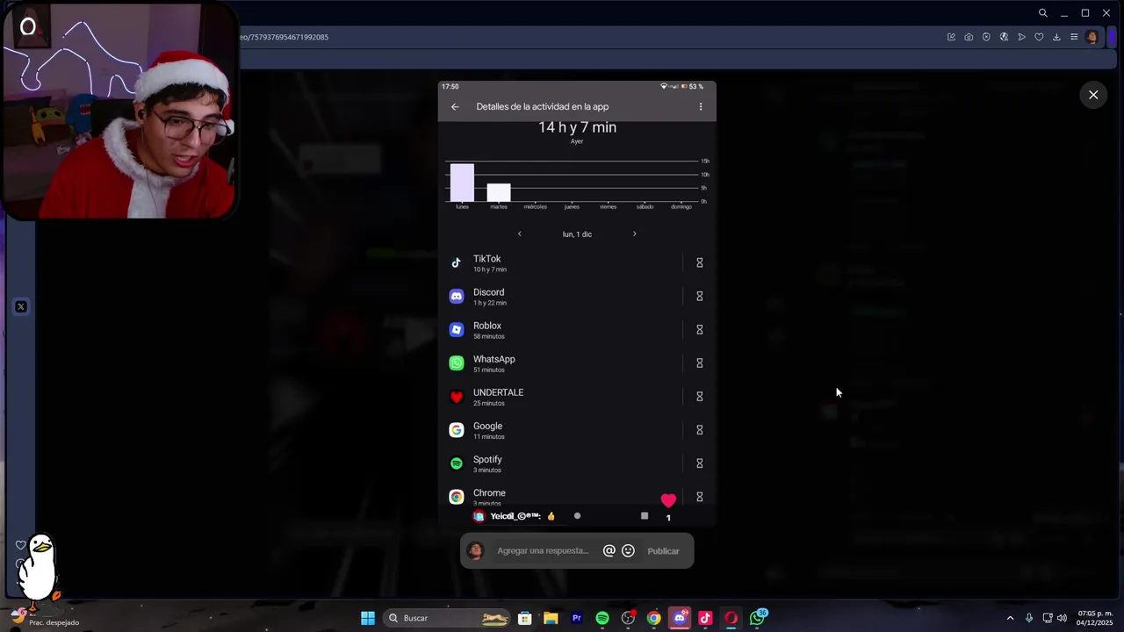
Task: Open browser downloads icon
Action: 1056,37
